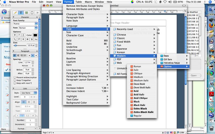Click the Line spacing 1.2 lin field
Screen dimensions: 215x134
coord(27,62)
